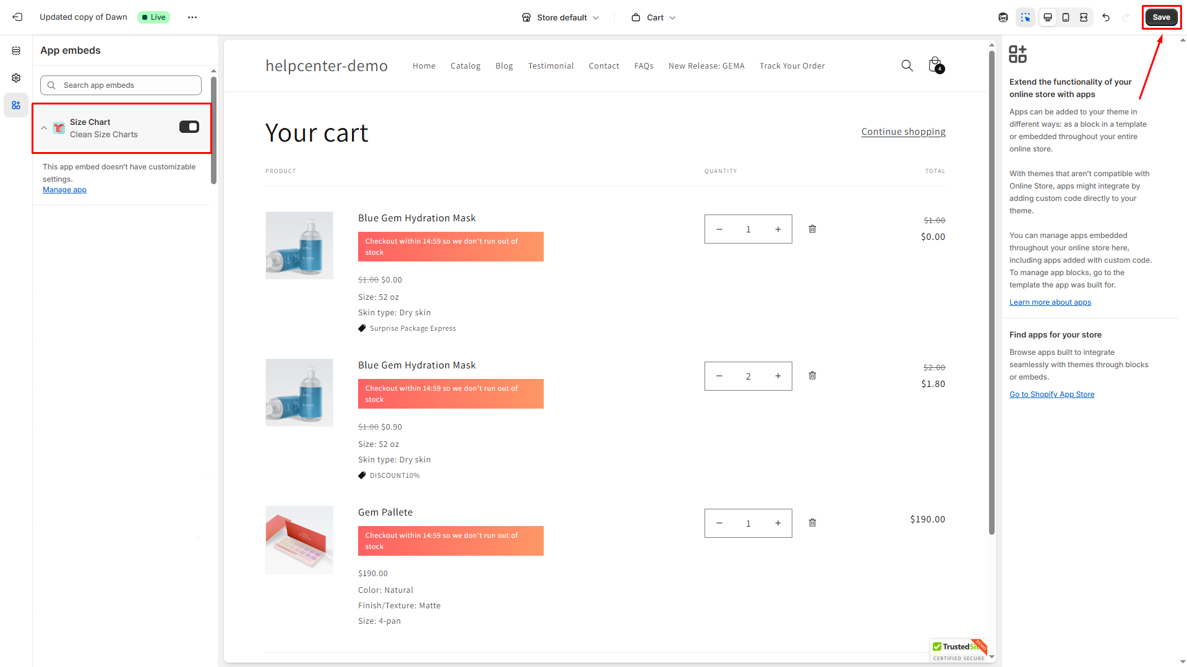This screenshot has height=667, width=1187.
Task: Go to the FAQs menu item
Action: click(643, 66)
